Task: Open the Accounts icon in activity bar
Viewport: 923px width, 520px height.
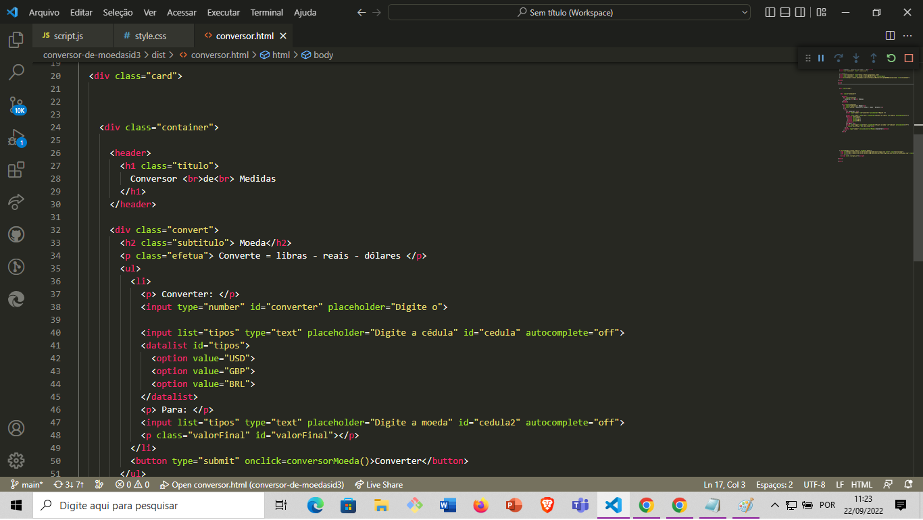Action: click(x=16, y=428)
